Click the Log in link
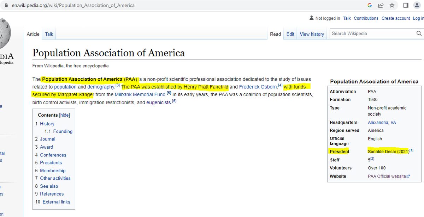 [418, 18]
